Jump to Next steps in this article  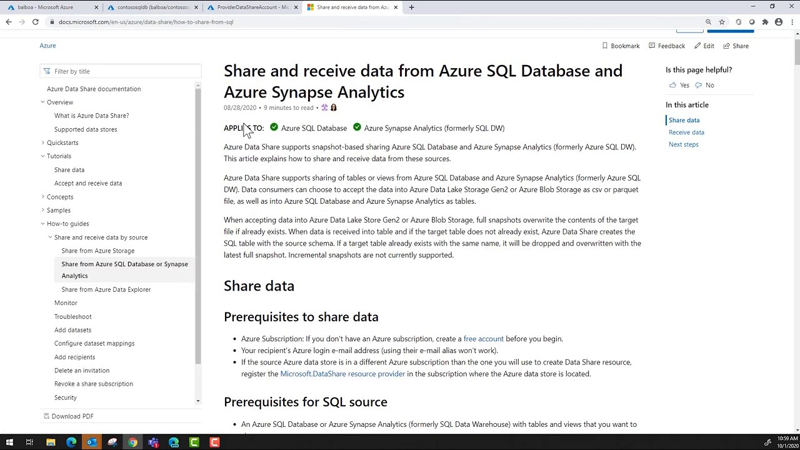pos(684,144)
